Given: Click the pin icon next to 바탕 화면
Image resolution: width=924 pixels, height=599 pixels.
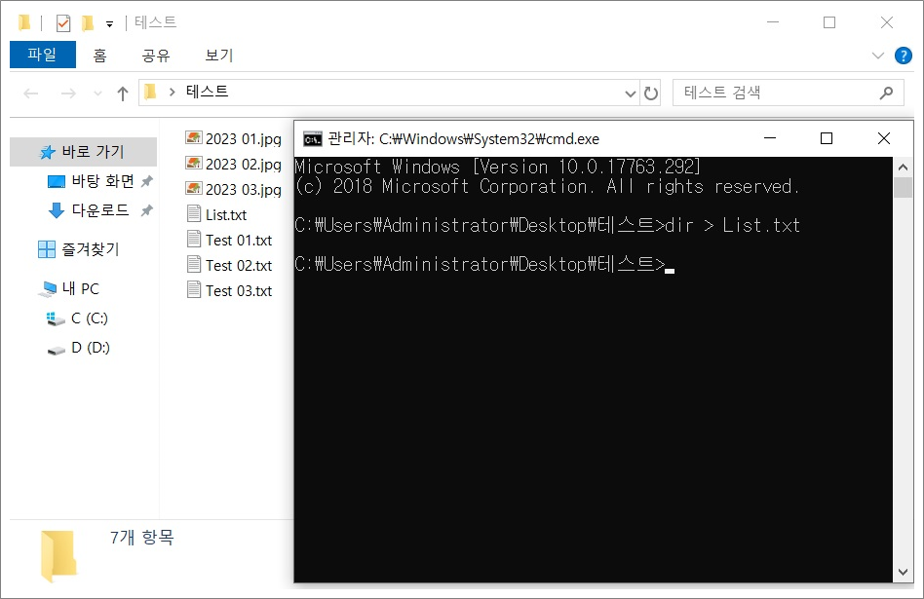Looking at the screenshot, I should (x=147, y=181).
